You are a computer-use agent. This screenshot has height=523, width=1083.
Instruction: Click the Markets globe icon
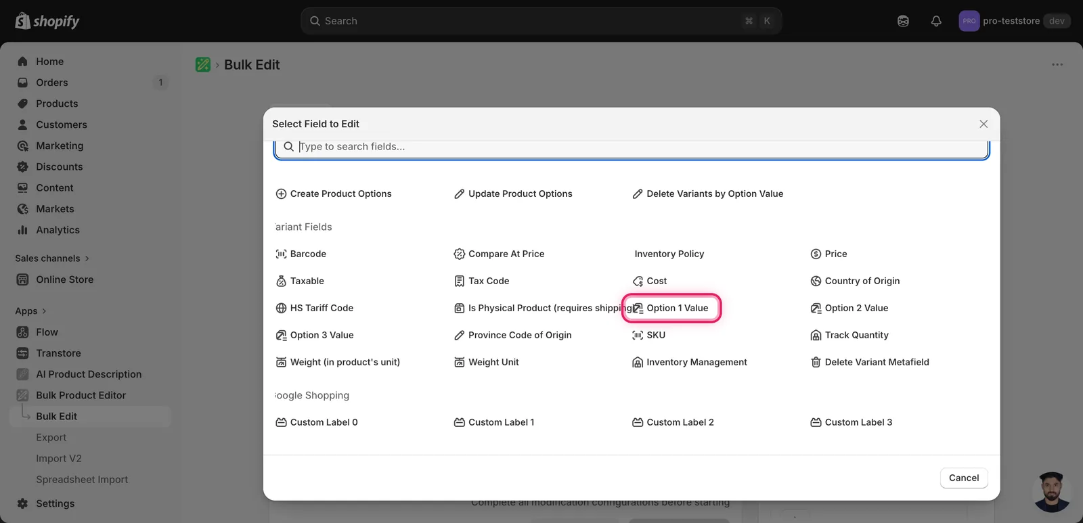22,209
